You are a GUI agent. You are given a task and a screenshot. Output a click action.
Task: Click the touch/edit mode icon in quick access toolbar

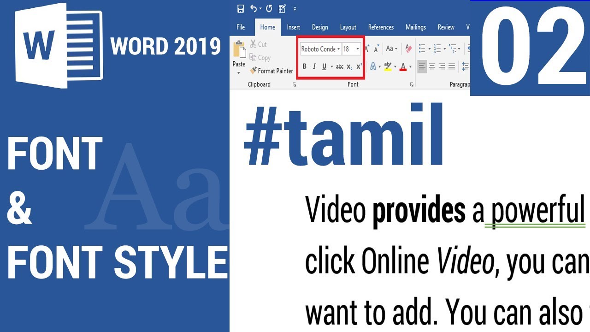coord(282,8)
